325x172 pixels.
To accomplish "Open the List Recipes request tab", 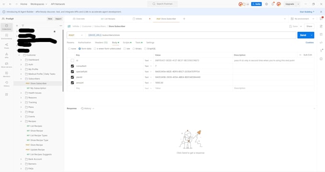I will 108,19.
